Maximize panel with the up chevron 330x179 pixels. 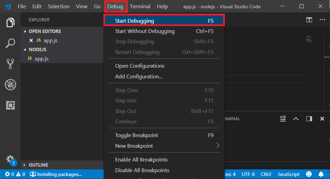pyautogui.click(x=296, y=119)
